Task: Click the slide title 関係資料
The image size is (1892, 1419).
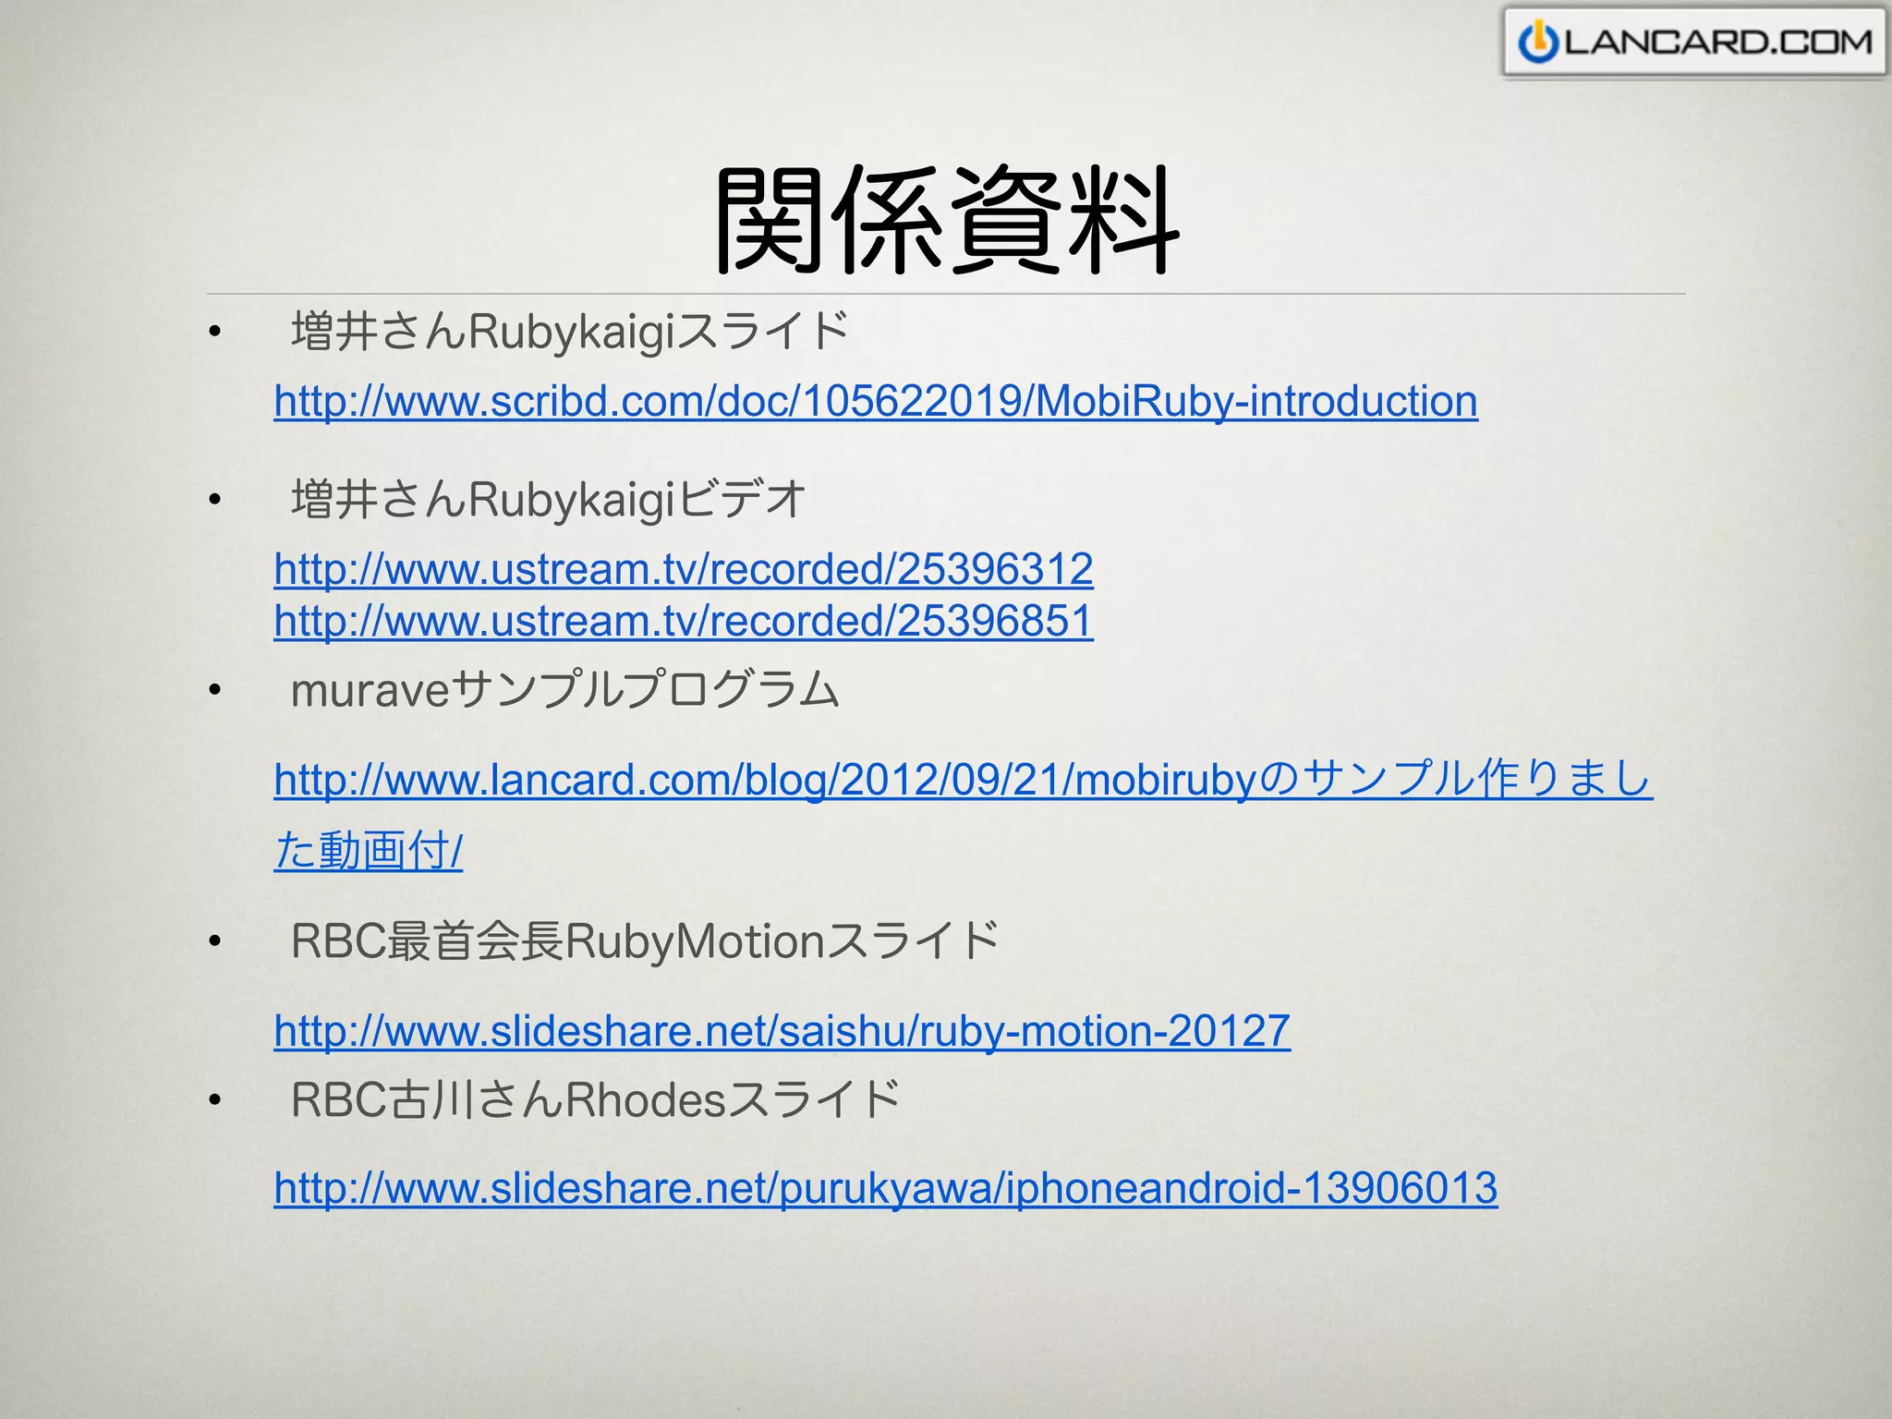Action: (947, 220)
